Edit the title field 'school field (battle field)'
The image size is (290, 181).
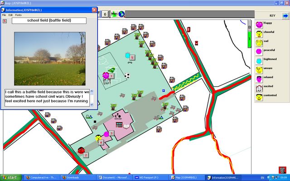point(49,20)
